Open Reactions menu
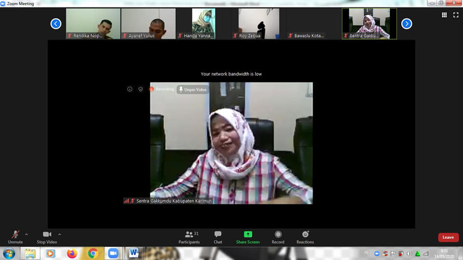The width and height of the screenshot is (463, 260). coord(305,237)
